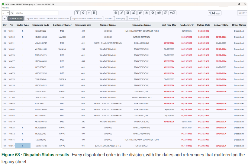
Task: Focus the Search input field
Action: (36, 13)
